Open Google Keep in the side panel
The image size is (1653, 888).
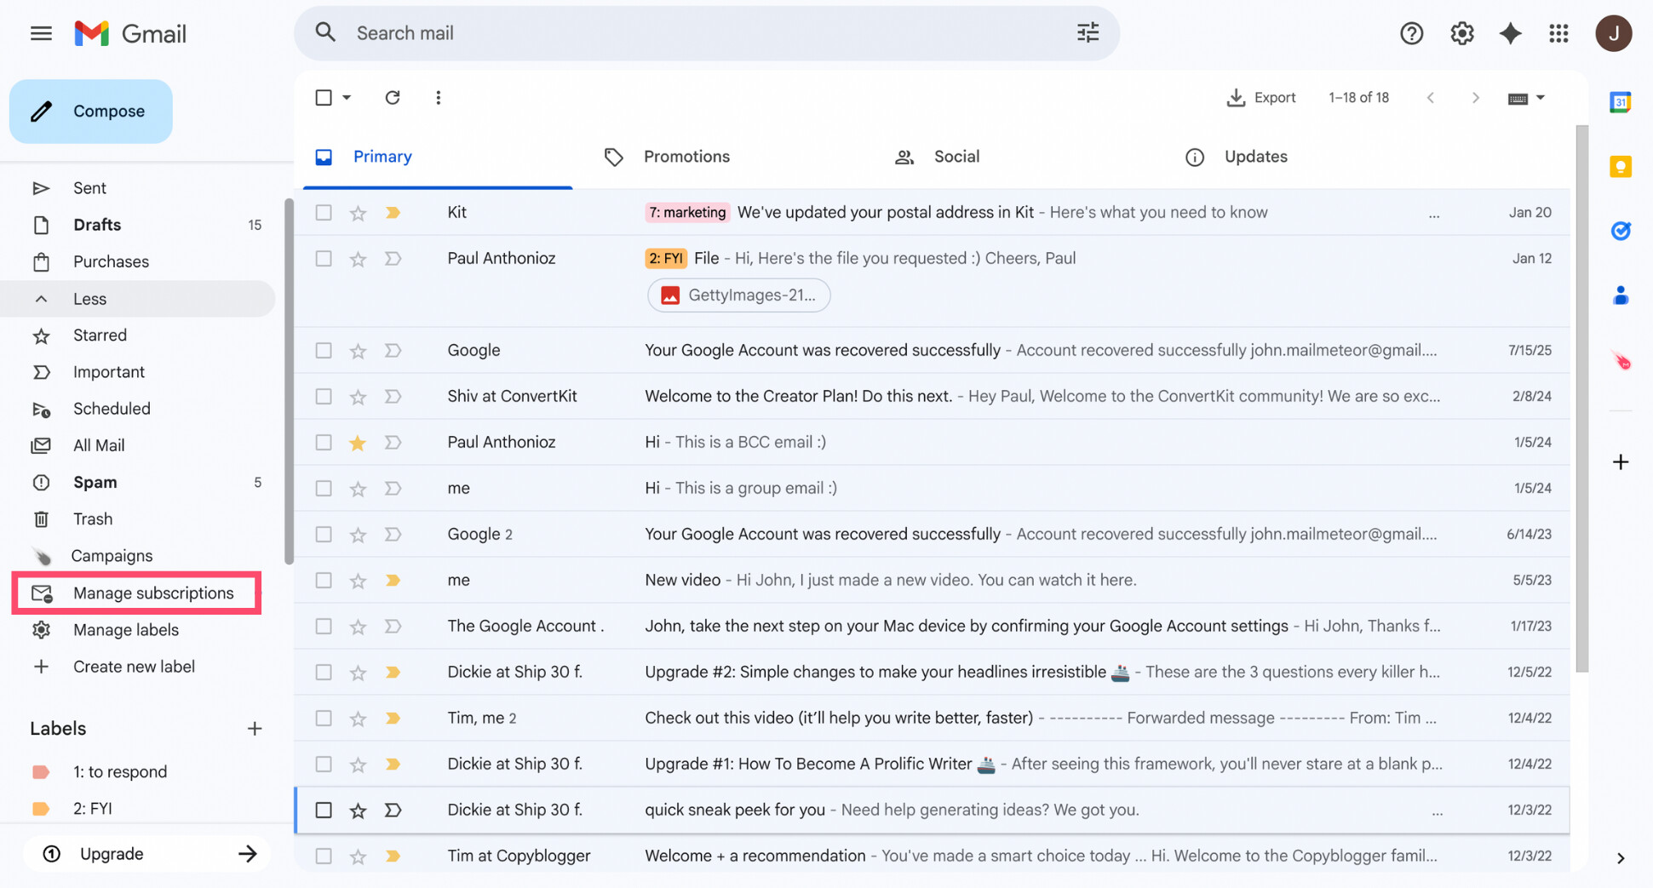(1621, 167)
